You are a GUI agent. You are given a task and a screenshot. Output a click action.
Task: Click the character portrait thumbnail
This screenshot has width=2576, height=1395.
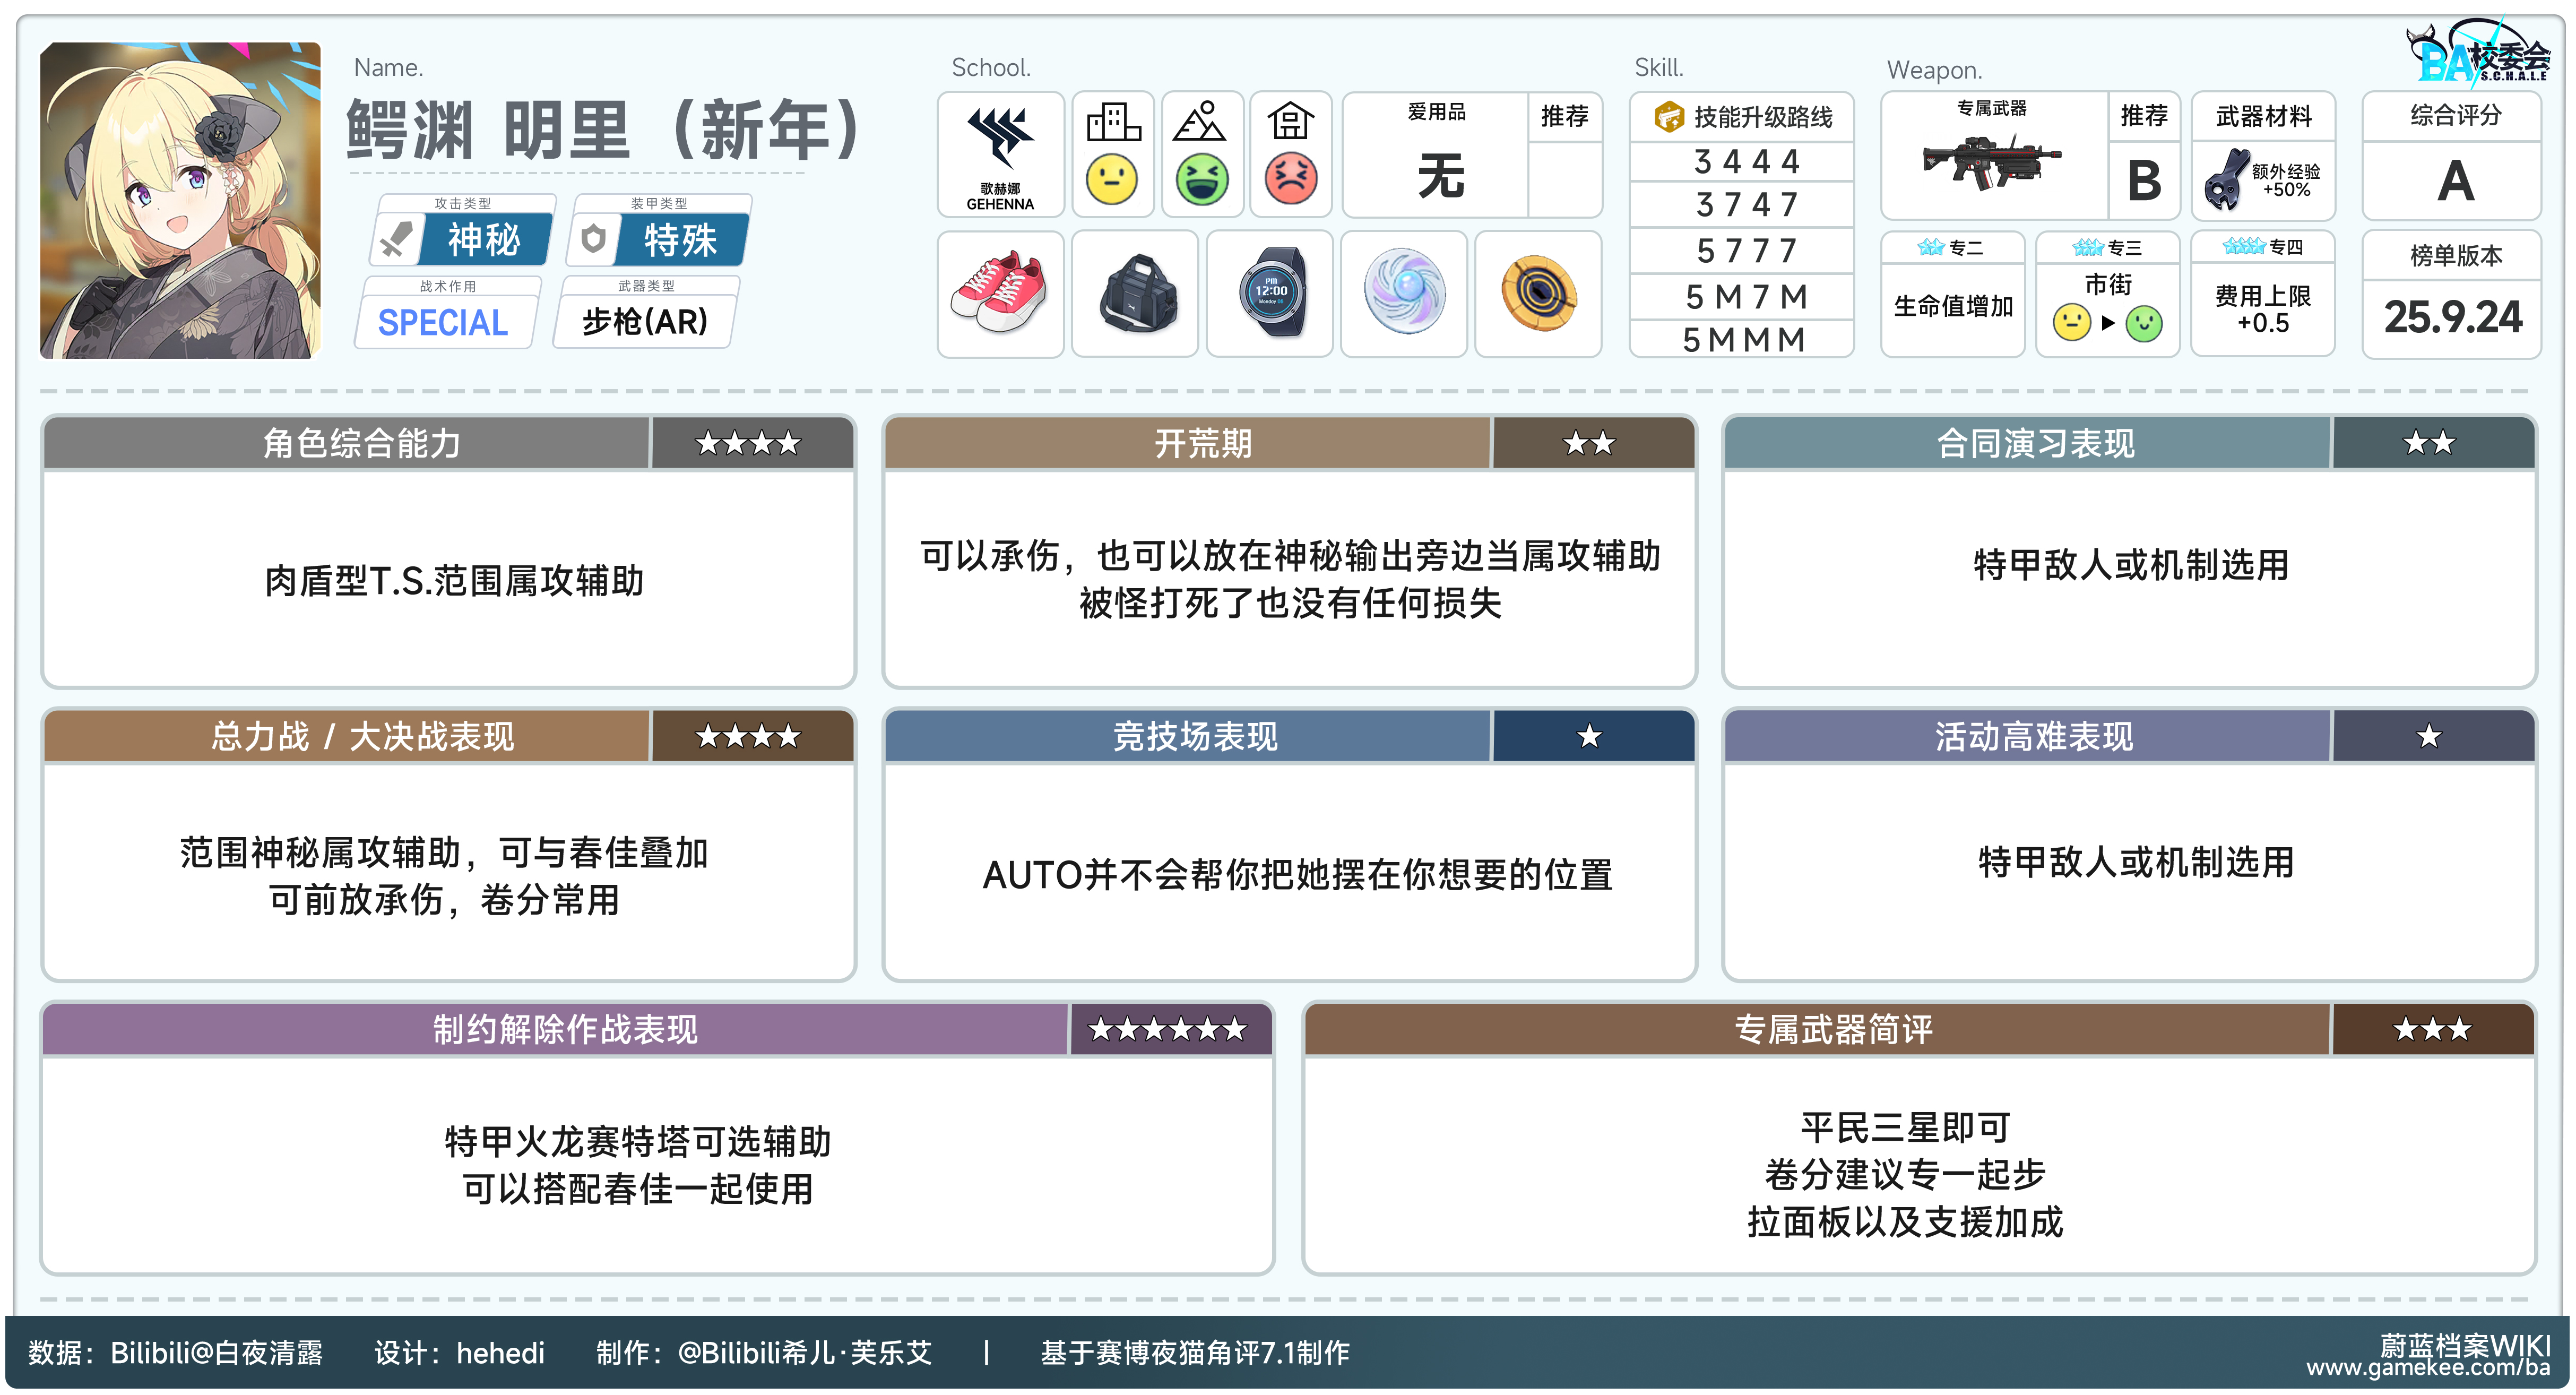tap(181, 200)
